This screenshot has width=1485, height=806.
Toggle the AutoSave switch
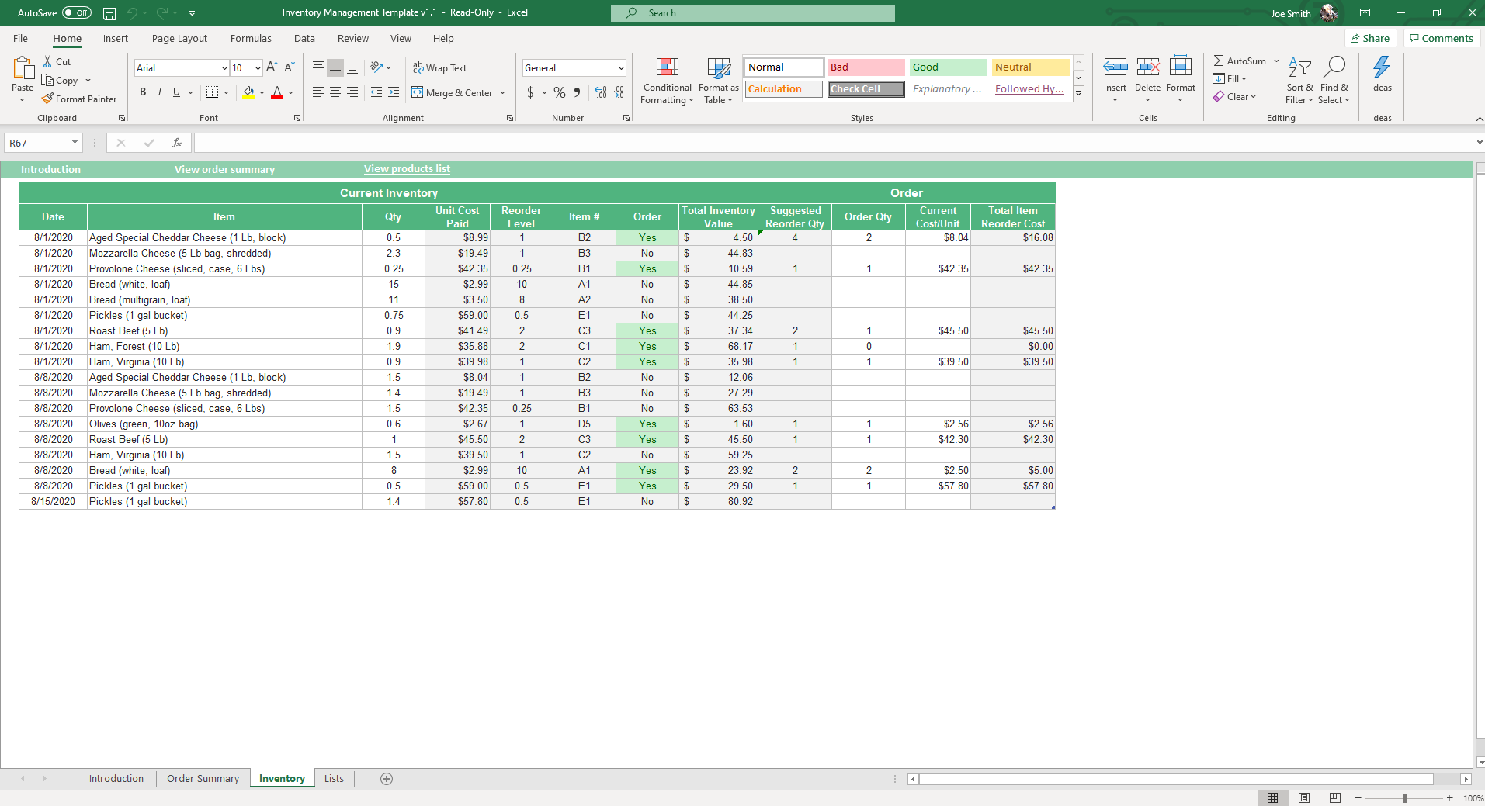(76, 12)
